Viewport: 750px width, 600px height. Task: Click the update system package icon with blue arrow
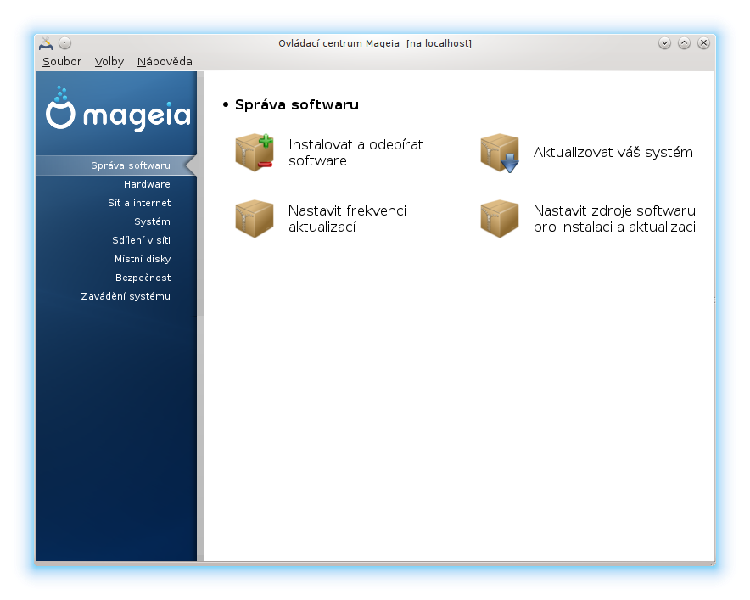(500, 153)
